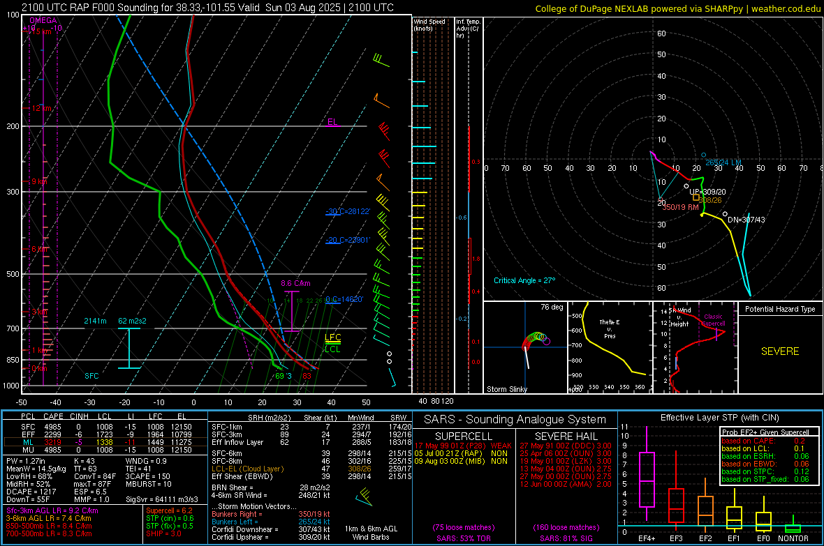824x546 pixels.
Task: Click the yellow LFC level marker
Action: click(x=332, y=339)
